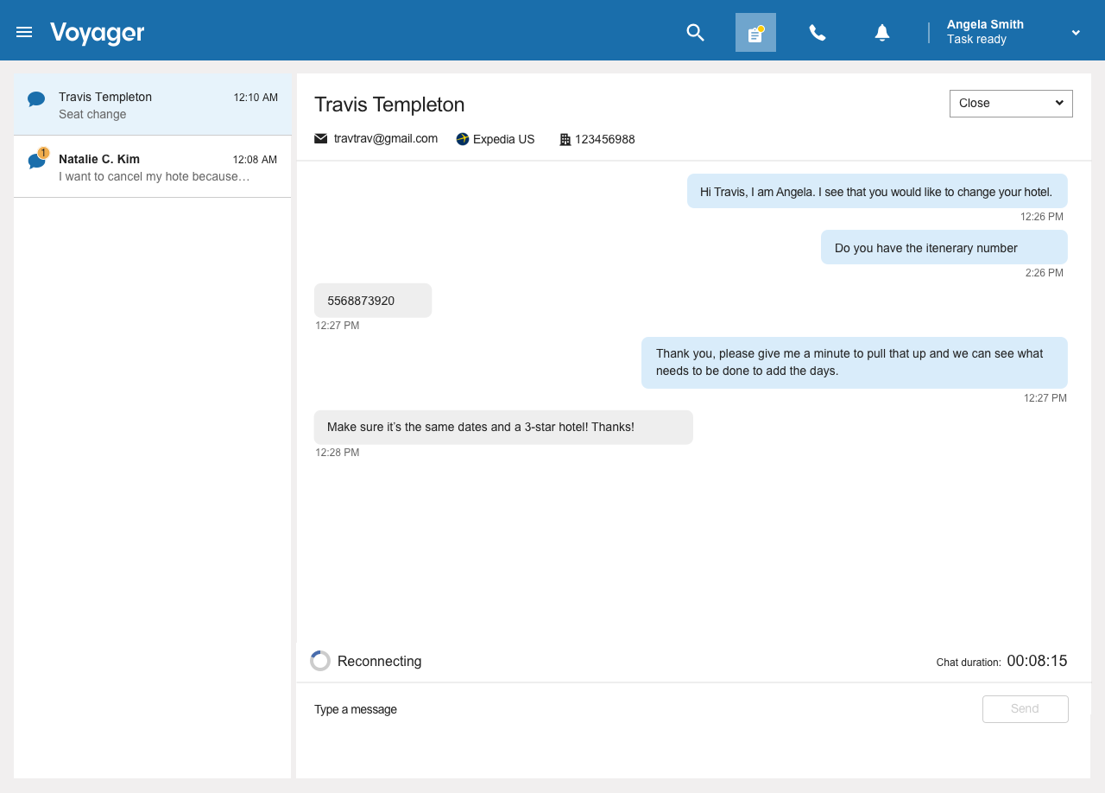Open the Close dropdown
Image resolution: width=1105 pixels, height=793 pixels.
point(1010,103)
